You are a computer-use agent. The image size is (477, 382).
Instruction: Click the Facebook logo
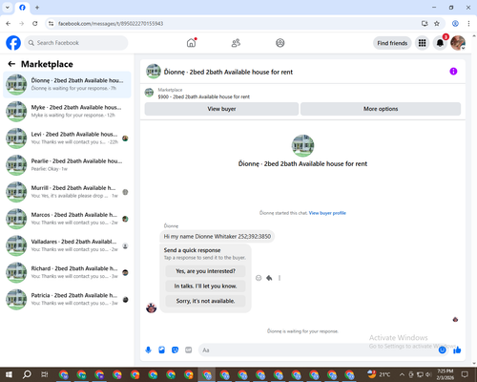point(13,43)
